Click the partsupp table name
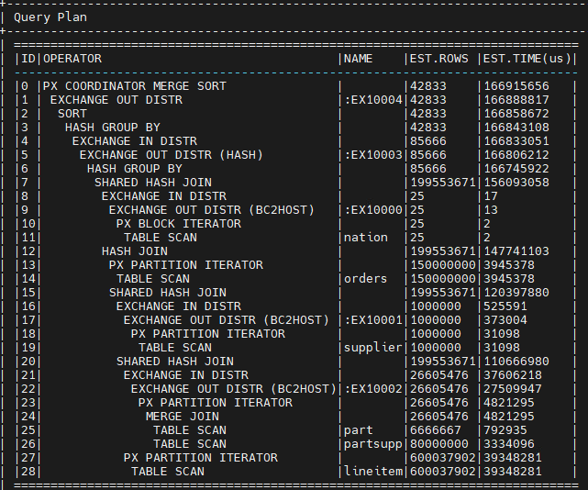 pos(373,444)
